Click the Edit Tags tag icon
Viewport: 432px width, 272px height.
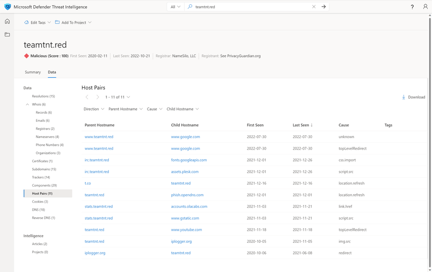coord(26,23)
